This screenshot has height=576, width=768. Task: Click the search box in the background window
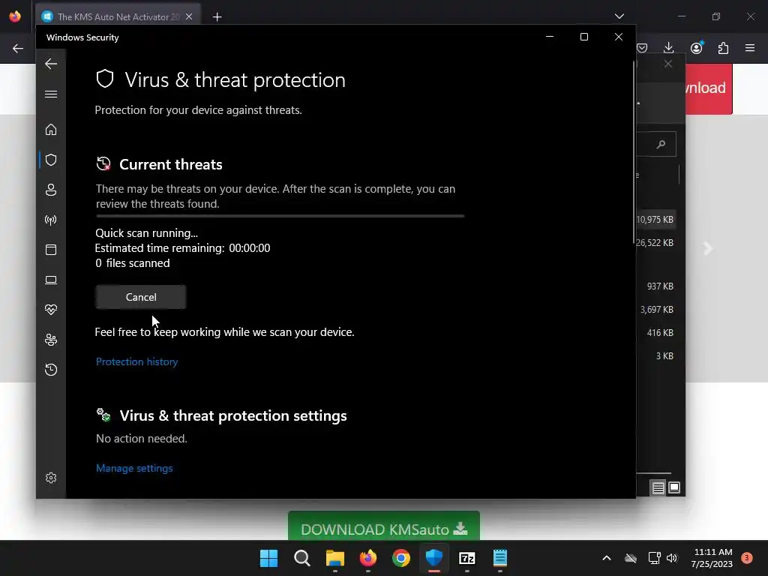point(656,144)
